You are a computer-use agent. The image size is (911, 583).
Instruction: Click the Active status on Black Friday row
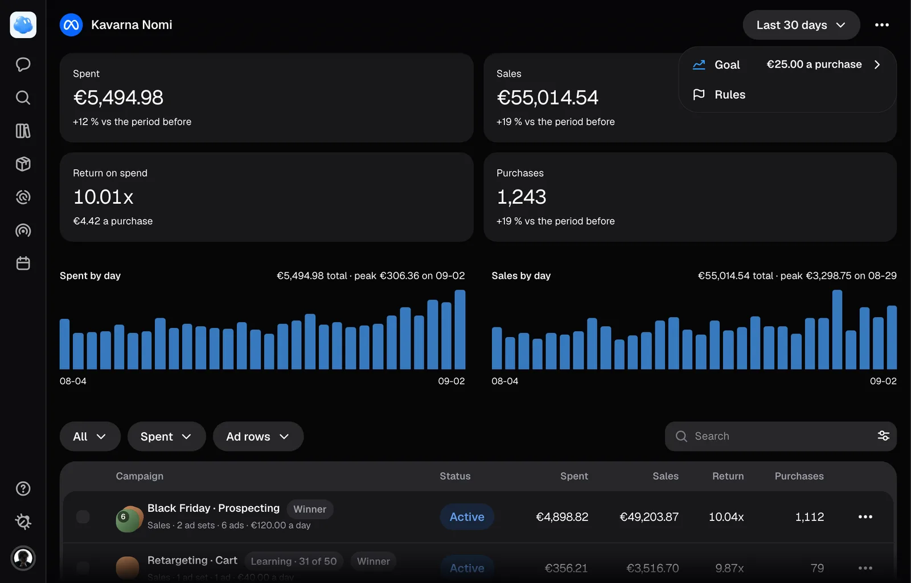pyautogui.click(x=467, y=517)
